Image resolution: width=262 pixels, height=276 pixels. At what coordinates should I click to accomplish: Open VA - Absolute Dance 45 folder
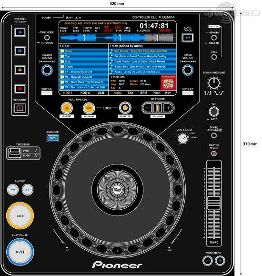click(84, 72)
